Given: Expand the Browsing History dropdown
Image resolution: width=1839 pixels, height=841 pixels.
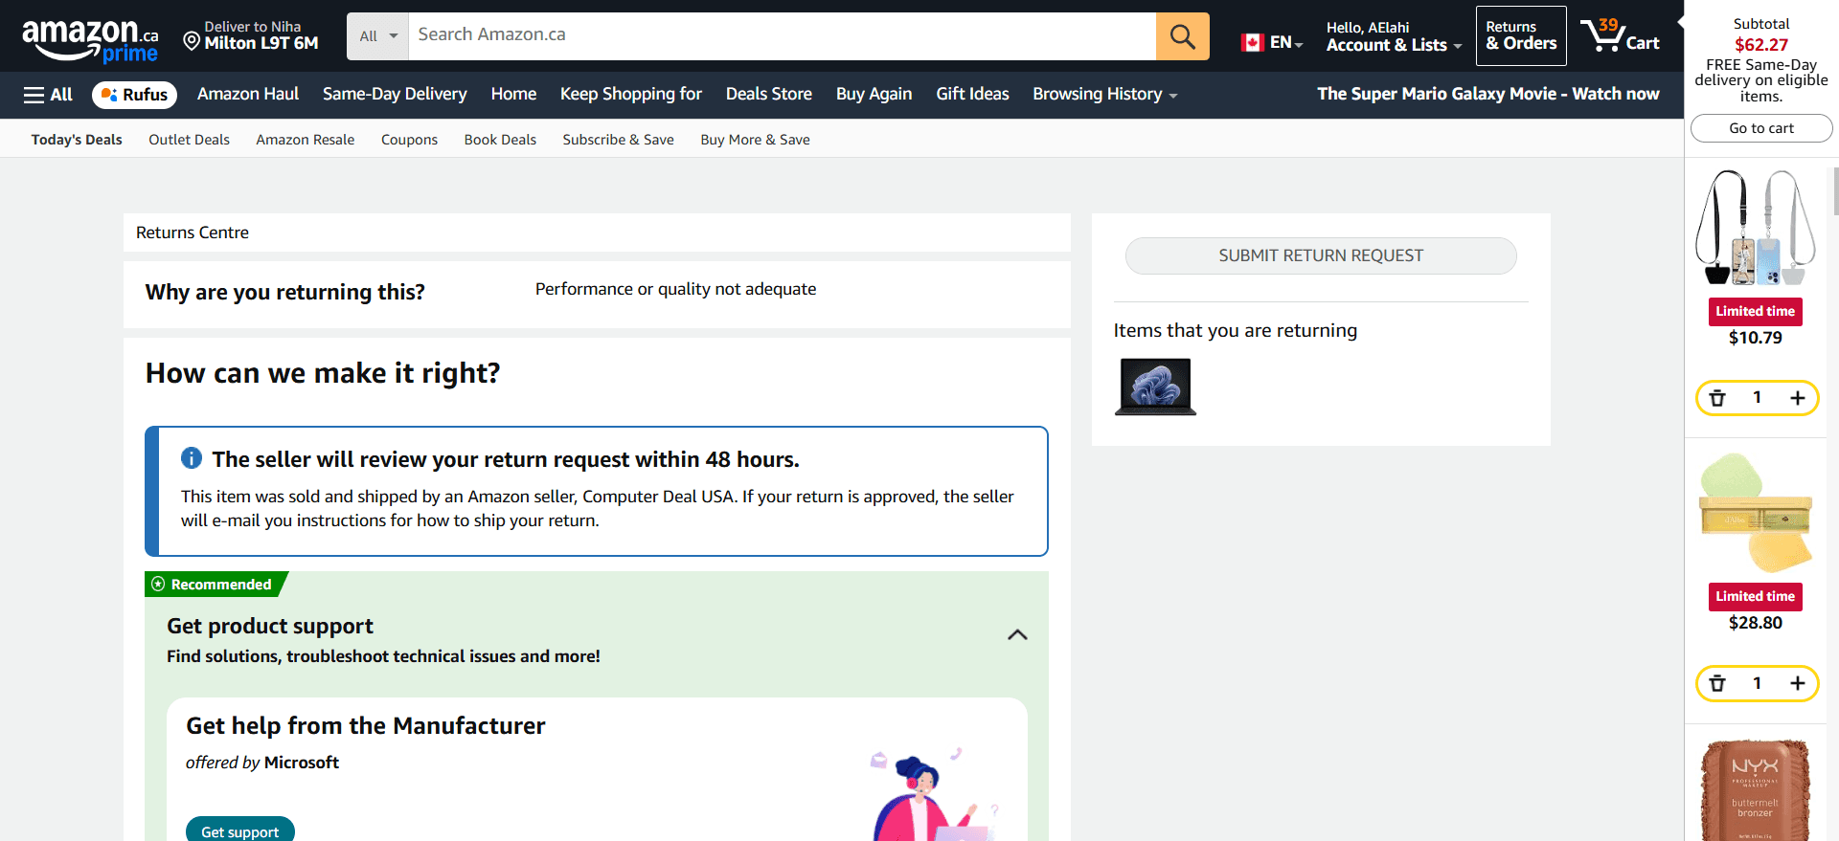Looking at the screenshot, I should click(1104, 95).
